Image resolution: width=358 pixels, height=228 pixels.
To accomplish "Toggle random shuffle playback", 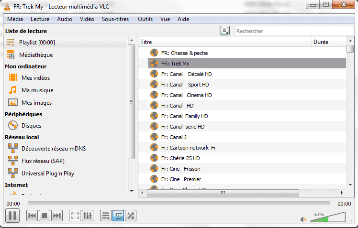I will coord(131,216).
